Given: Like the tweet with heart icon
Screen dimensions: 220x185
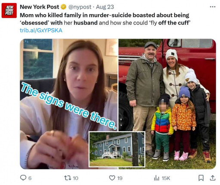Looking at the screenshot, I should coord(112,178).
